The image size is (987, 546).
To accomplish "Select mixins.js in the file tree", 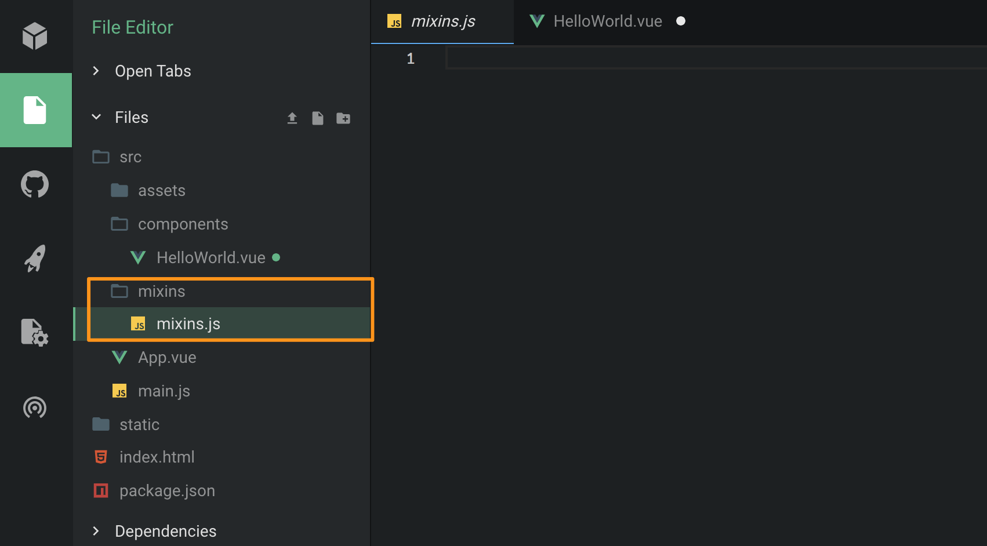I will [222, 324].
